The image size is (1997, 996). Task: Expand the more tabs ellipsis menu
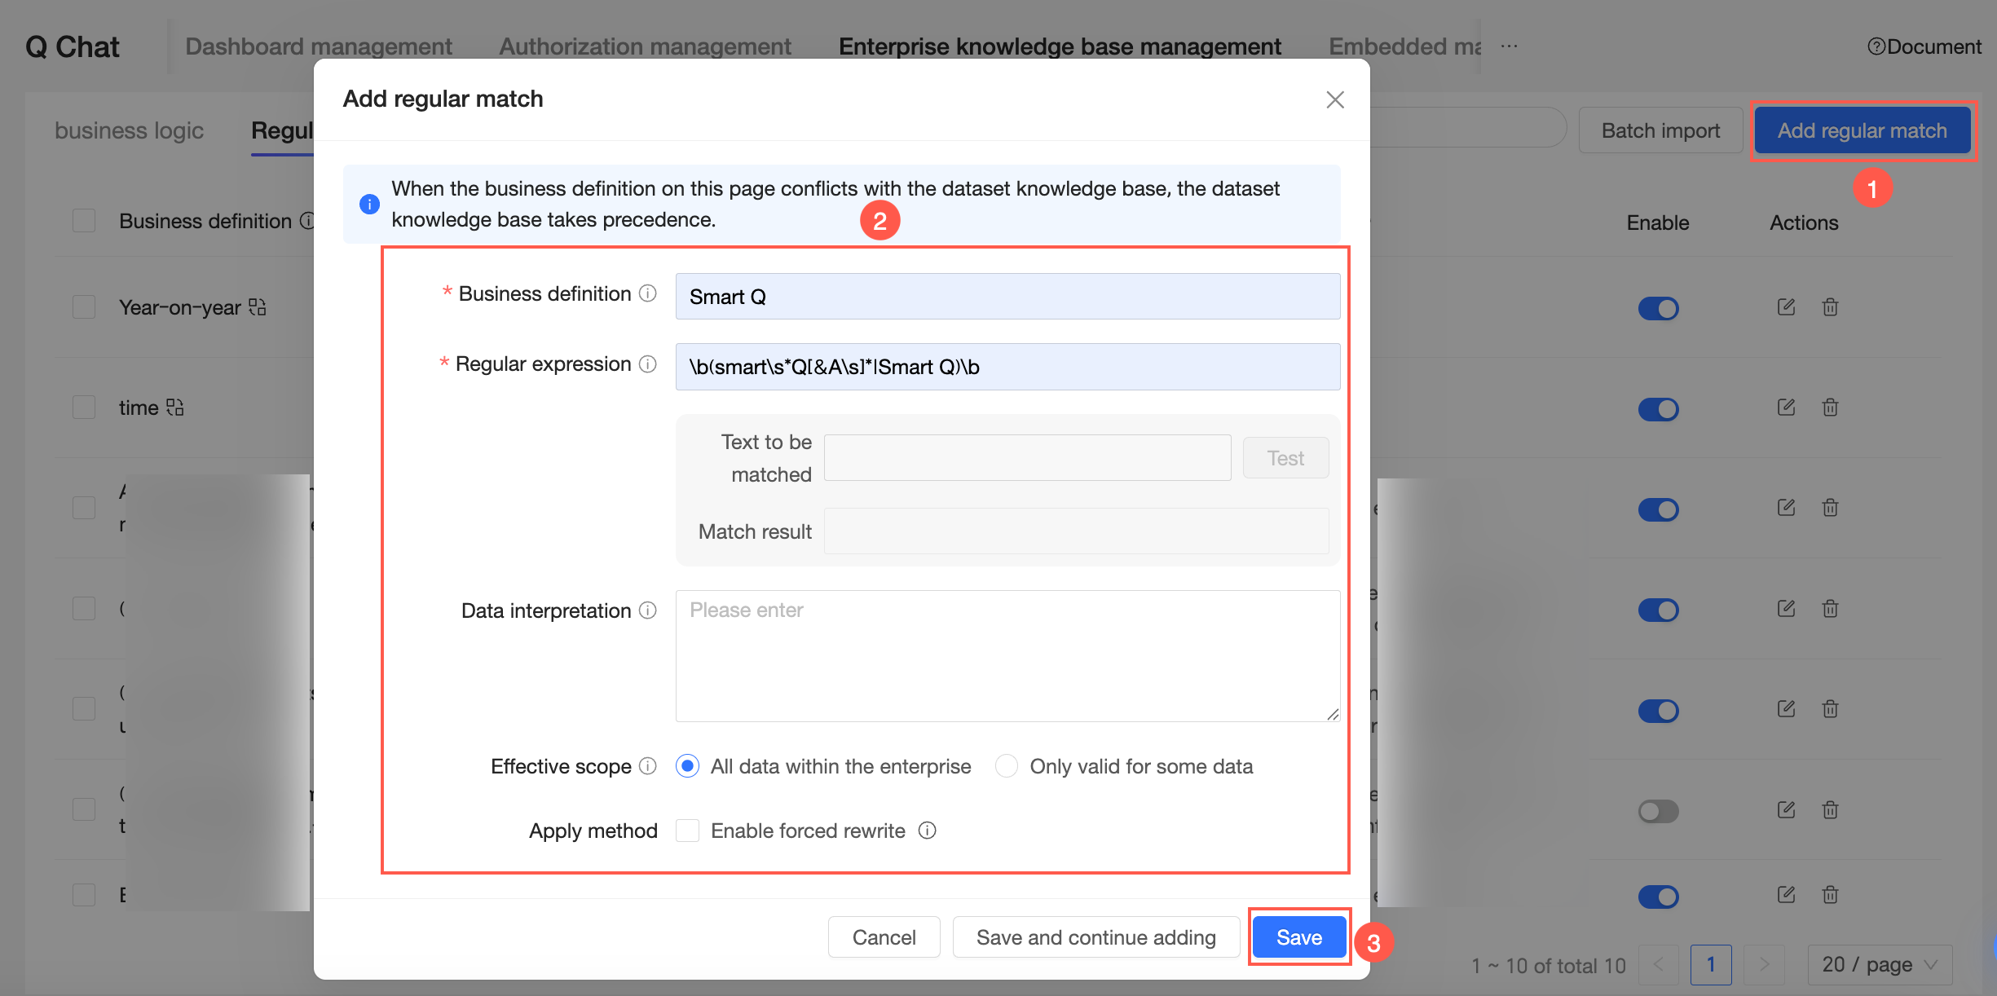[1509, 46]
